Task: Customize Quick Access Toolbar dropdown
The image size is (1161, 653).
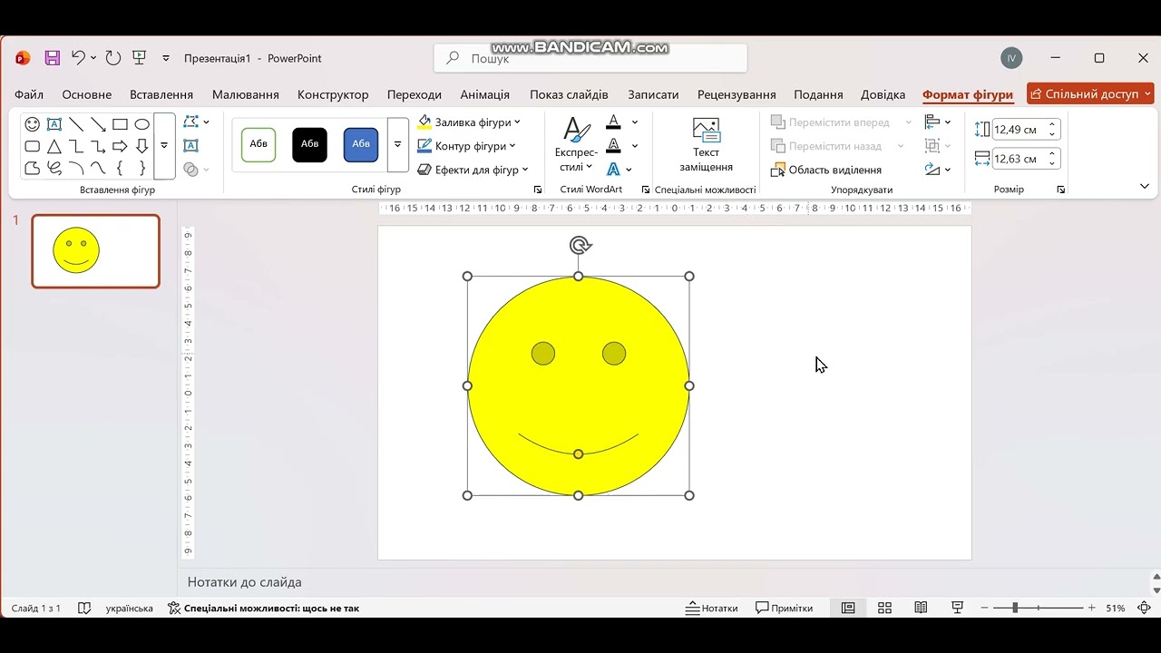Action: [x=166, y=58]
